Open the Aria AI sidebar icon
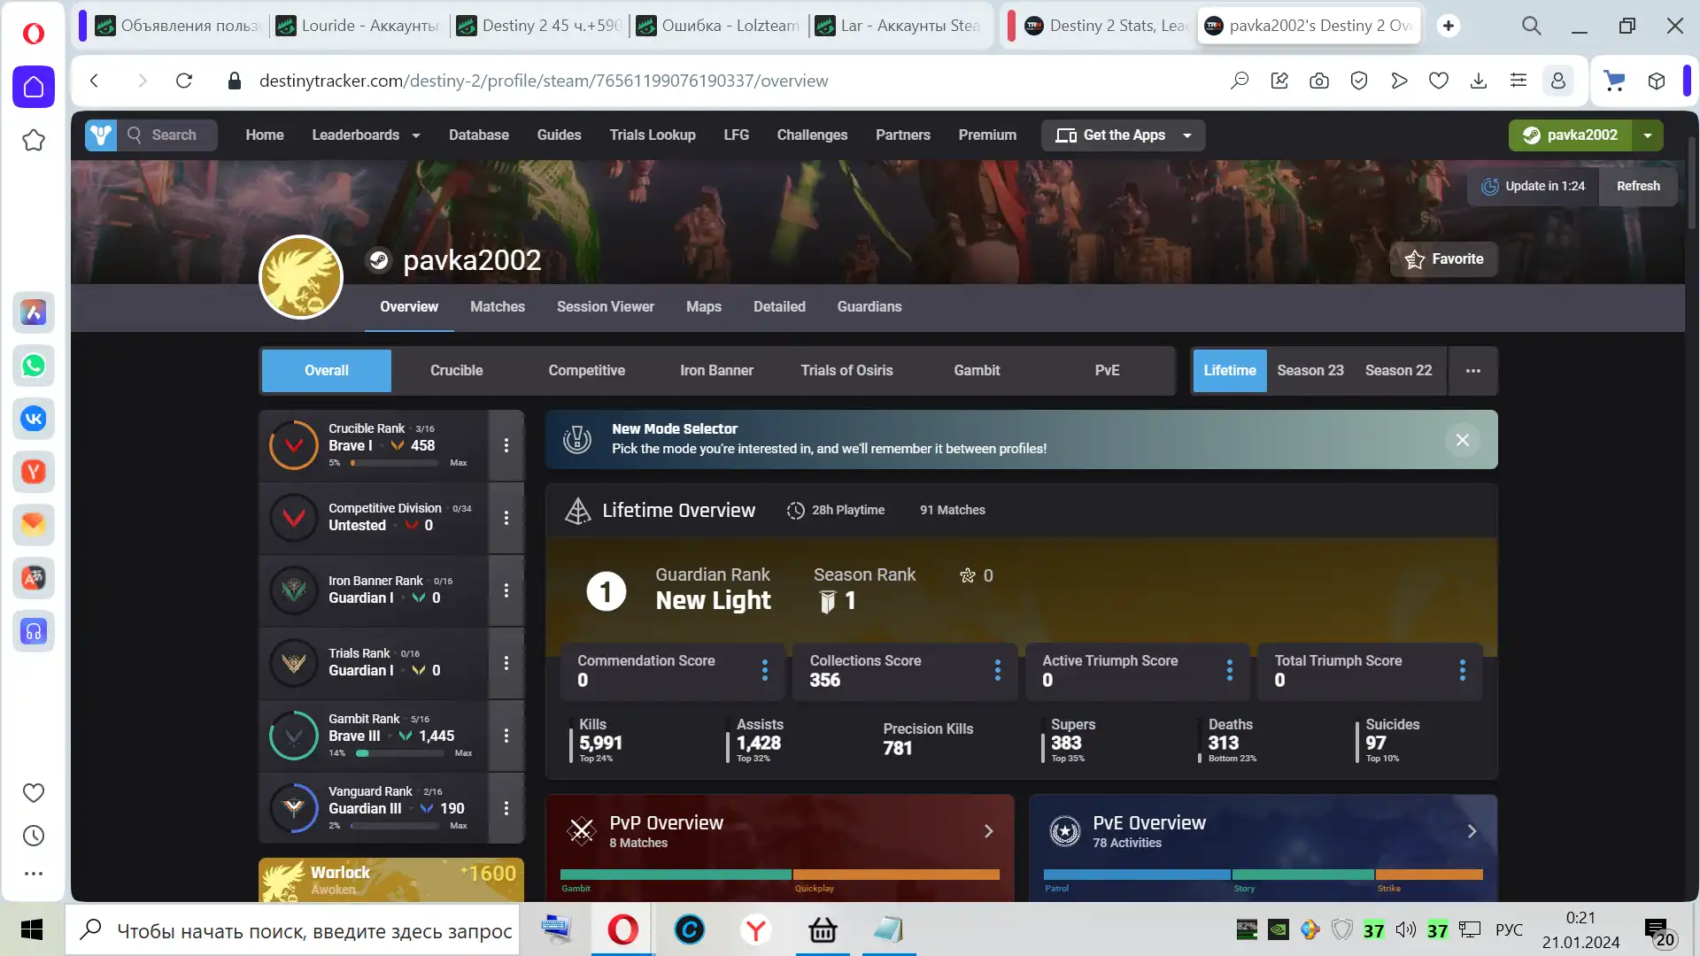Image resolution: width=1700 pixels, height=956 pixels. (x=34, y=312)
